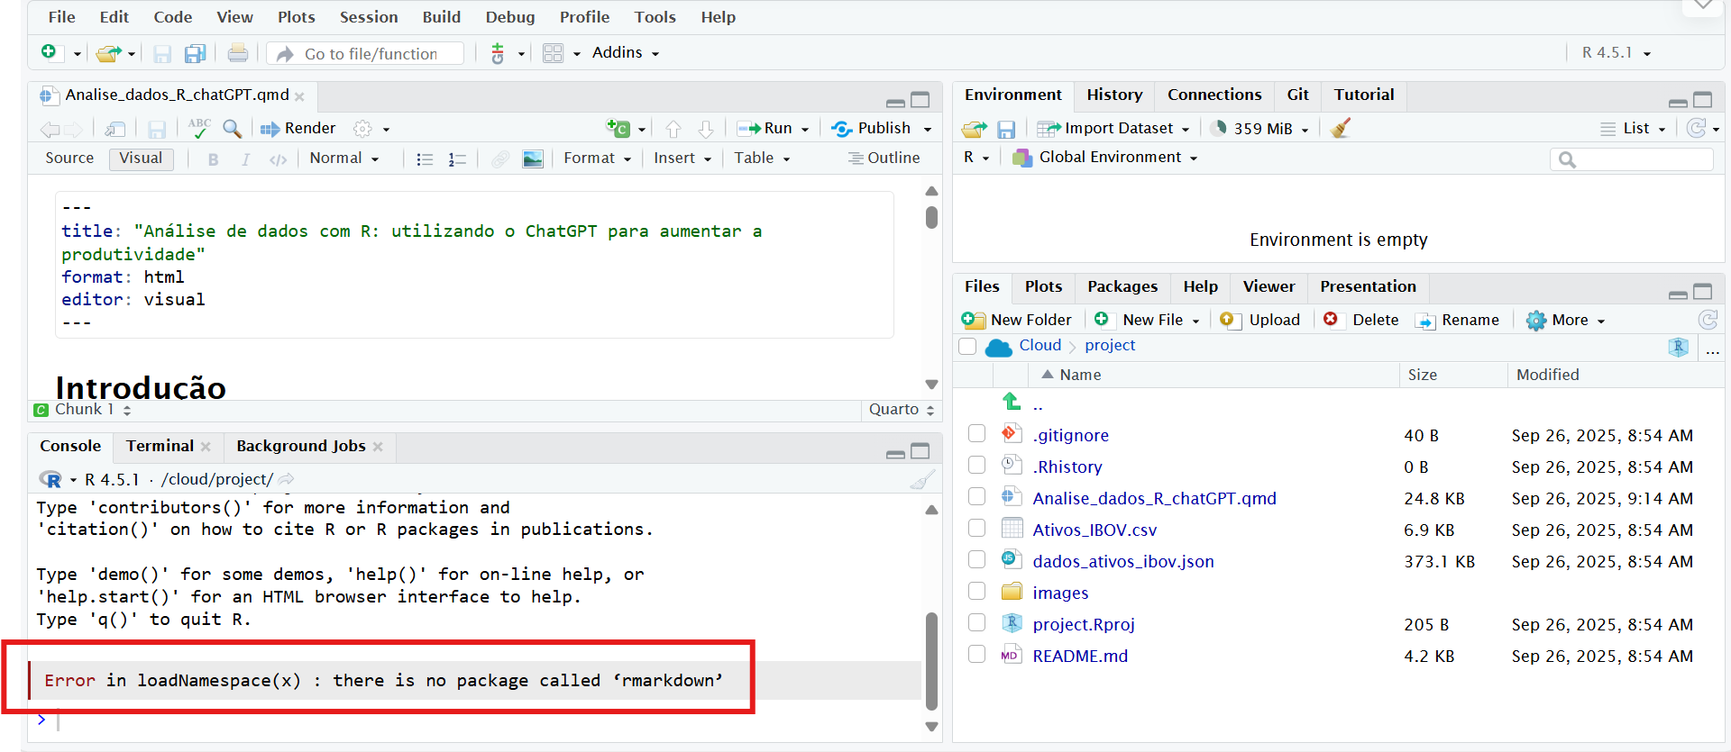Select the images folder checkbox
The image size is (1731, 752).
tap(976, 591)
